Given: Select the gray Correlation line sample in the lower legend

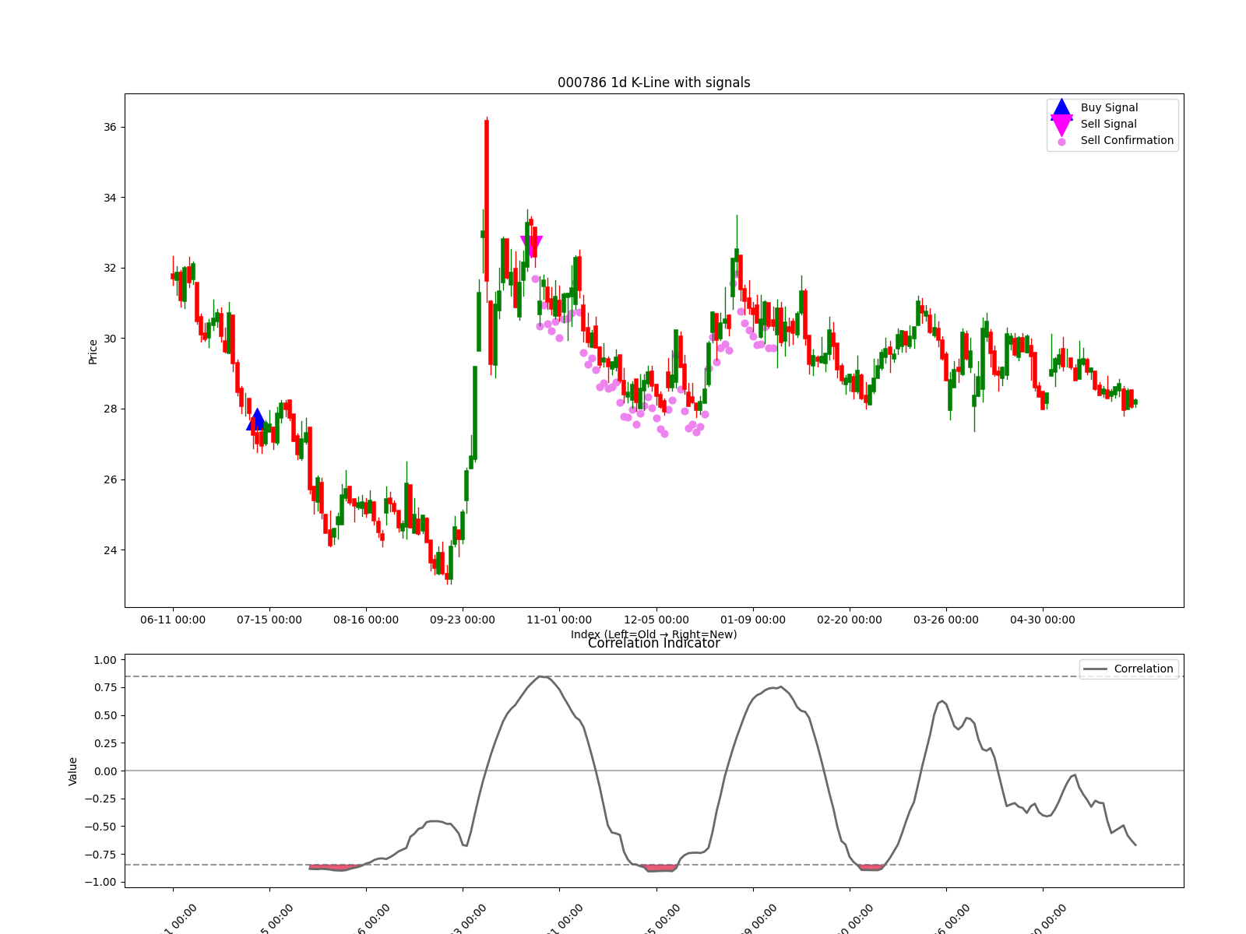Looking at the screenshot, I should pos(1095,669).
